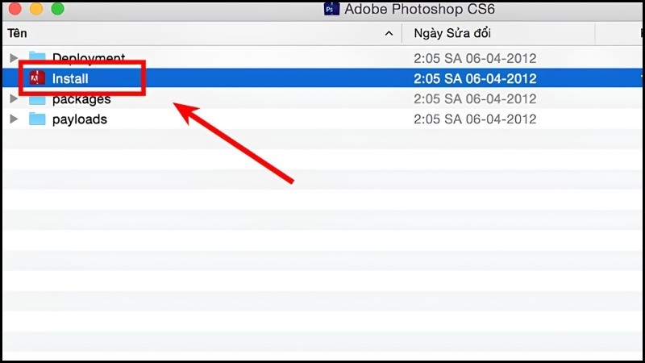Click the date of the Install row
Screen dimensions: 645x363
pyautogui.click(x=475, y=78)
